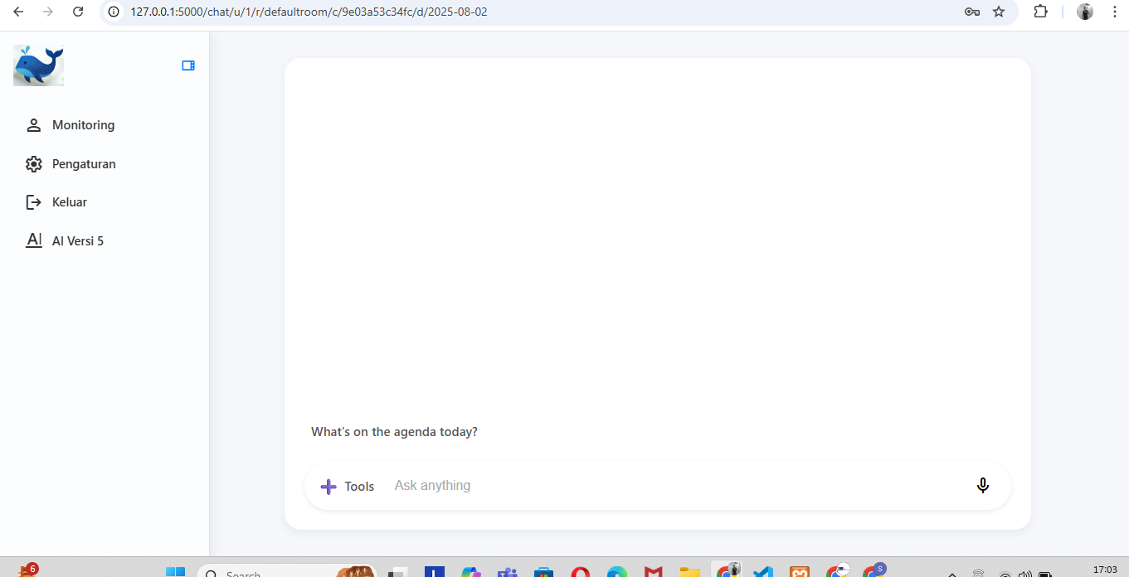Open the Monitoring page
Viewport: 1129px width, 577px height.
83,124
